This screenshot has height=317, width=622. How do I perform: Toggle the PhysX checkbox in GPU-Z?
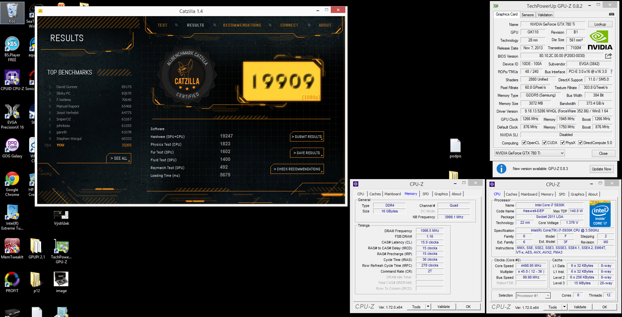[563, 143]
